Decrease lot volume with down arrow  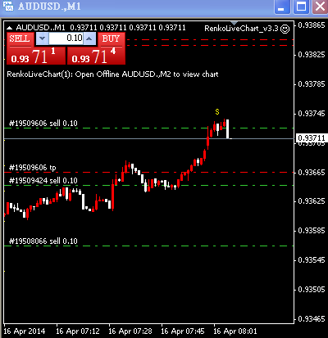pos(42,38)
